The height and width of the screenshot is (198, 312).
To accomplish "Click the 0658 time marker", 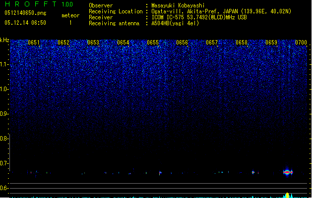I will 242,43.
